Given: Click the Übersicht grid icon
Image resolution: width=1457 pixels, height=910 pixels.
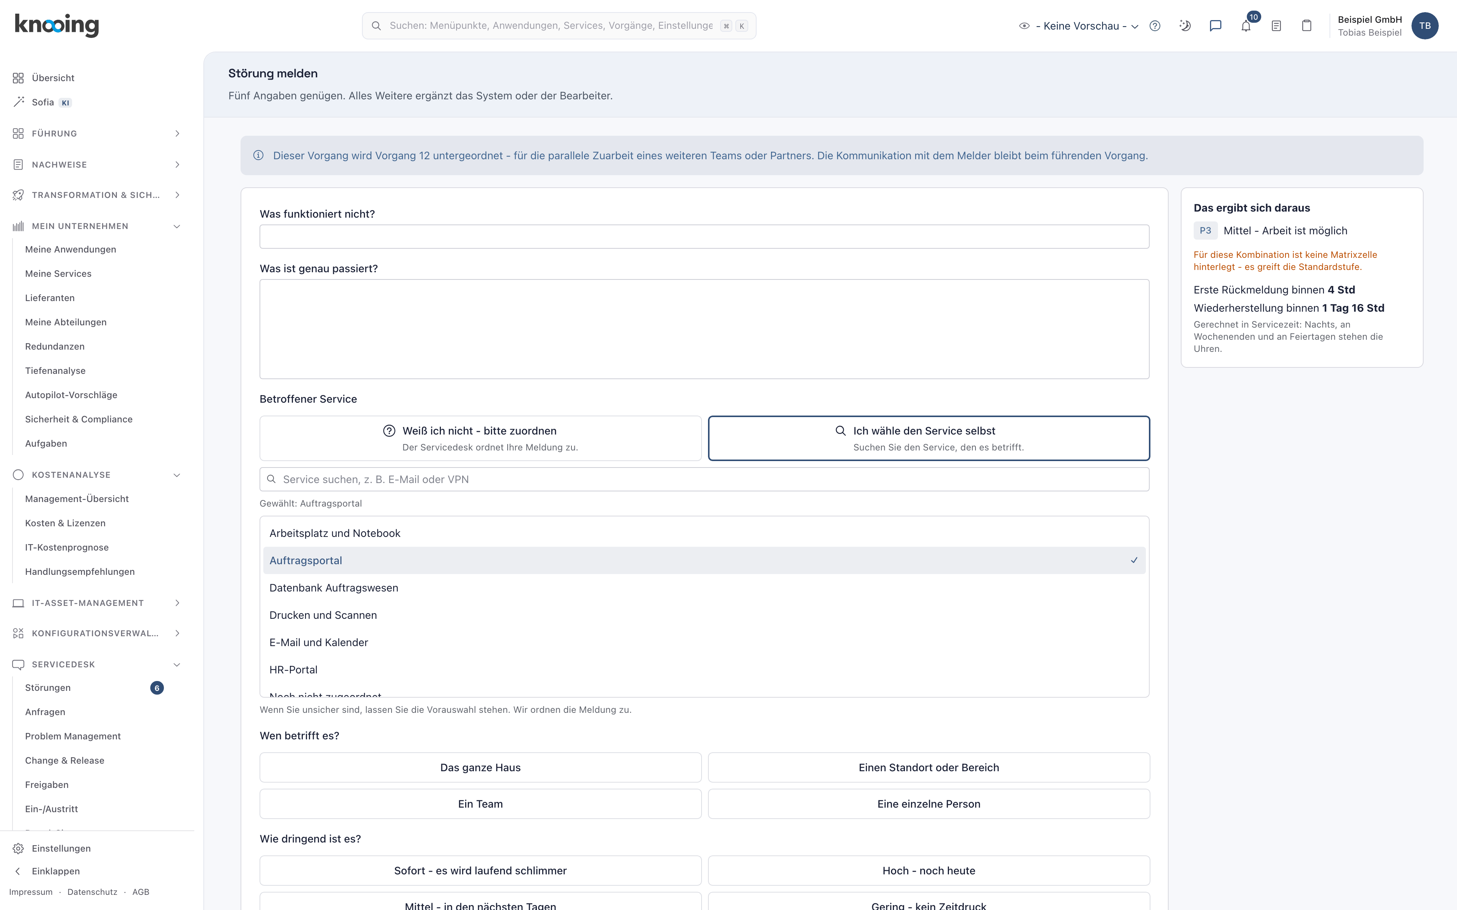Looking at the screenshot, I should 18,78.
